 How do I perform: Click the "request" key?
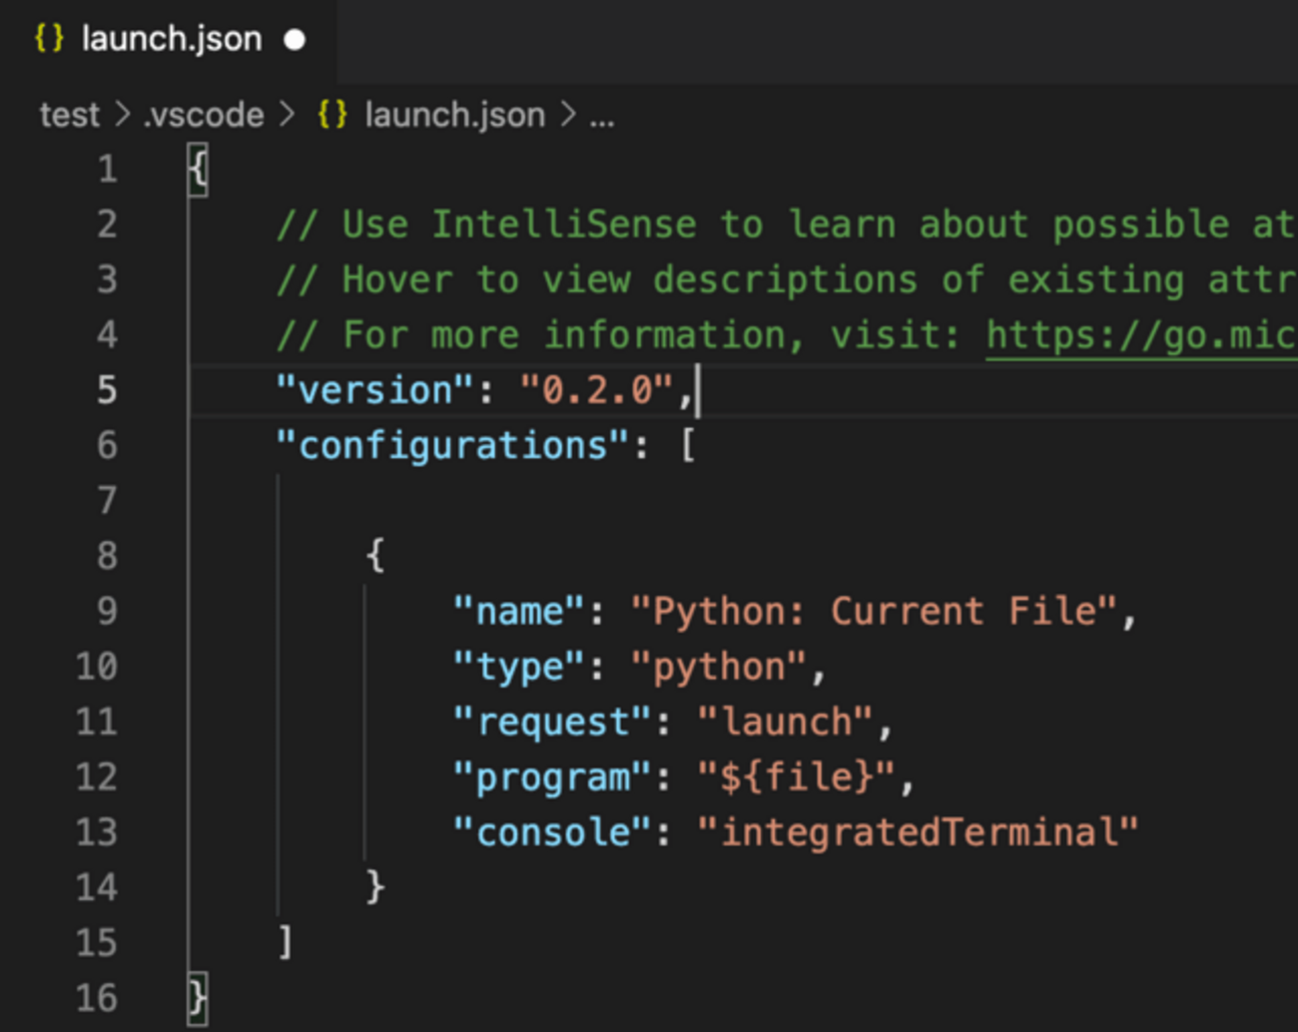pyautogui.click(x=553, y=723)
